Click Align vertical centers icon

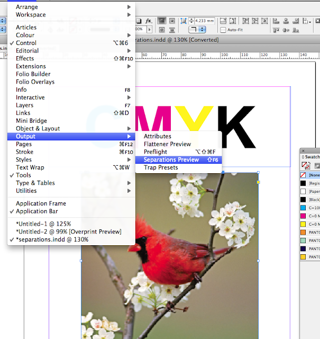pyautogui.click(x=286, y=30)
